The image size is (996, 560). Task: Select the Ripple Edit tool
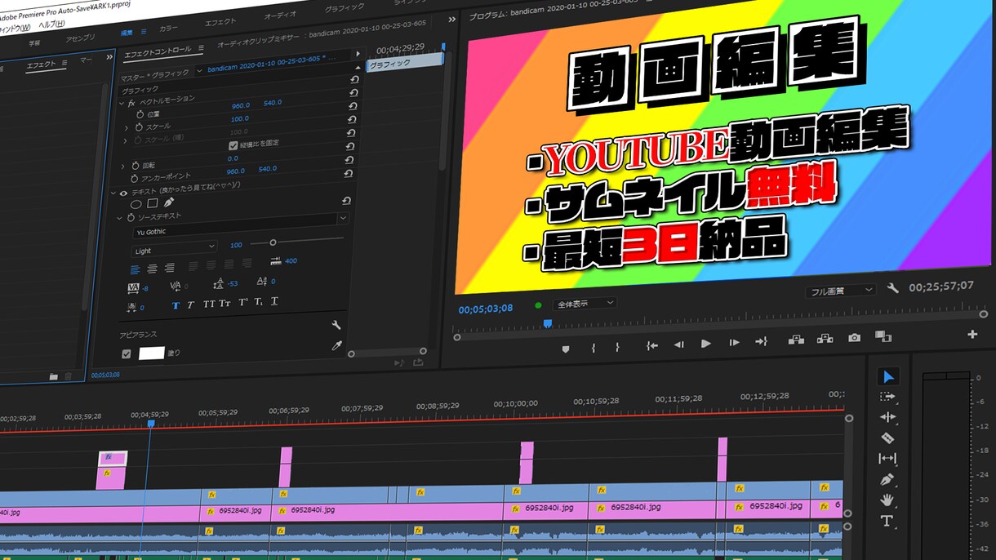(888, 417)
